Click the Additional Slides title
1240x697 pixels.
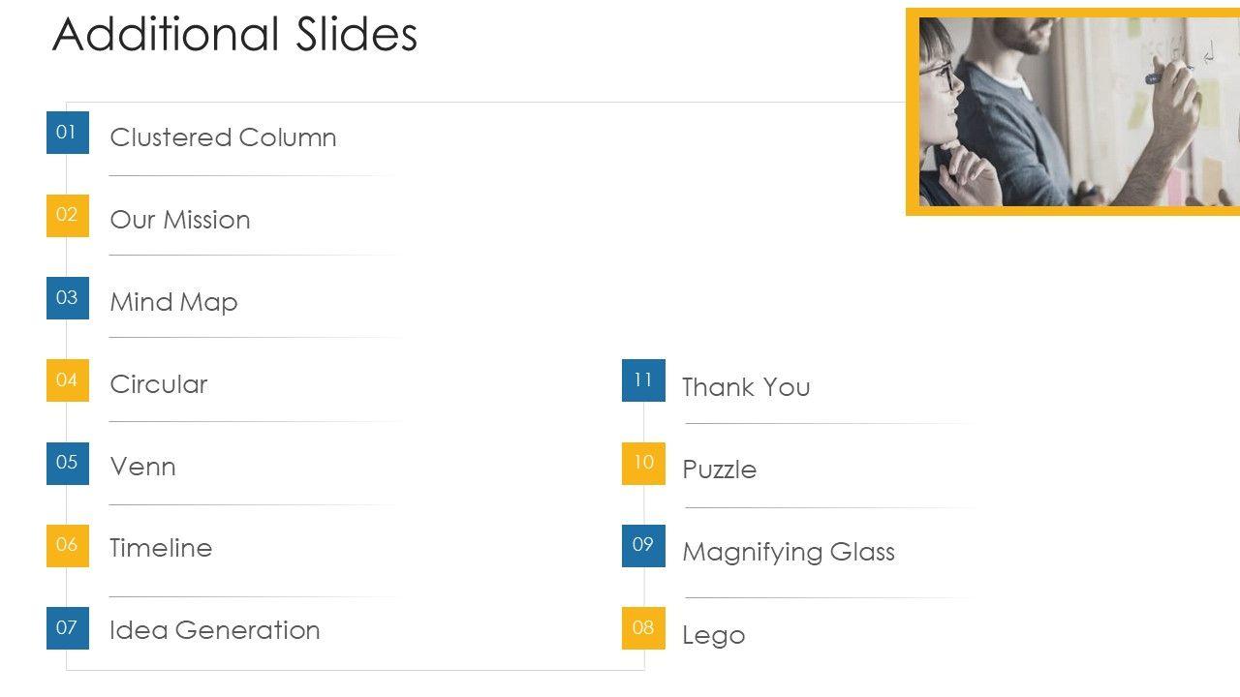click(234, 35)
